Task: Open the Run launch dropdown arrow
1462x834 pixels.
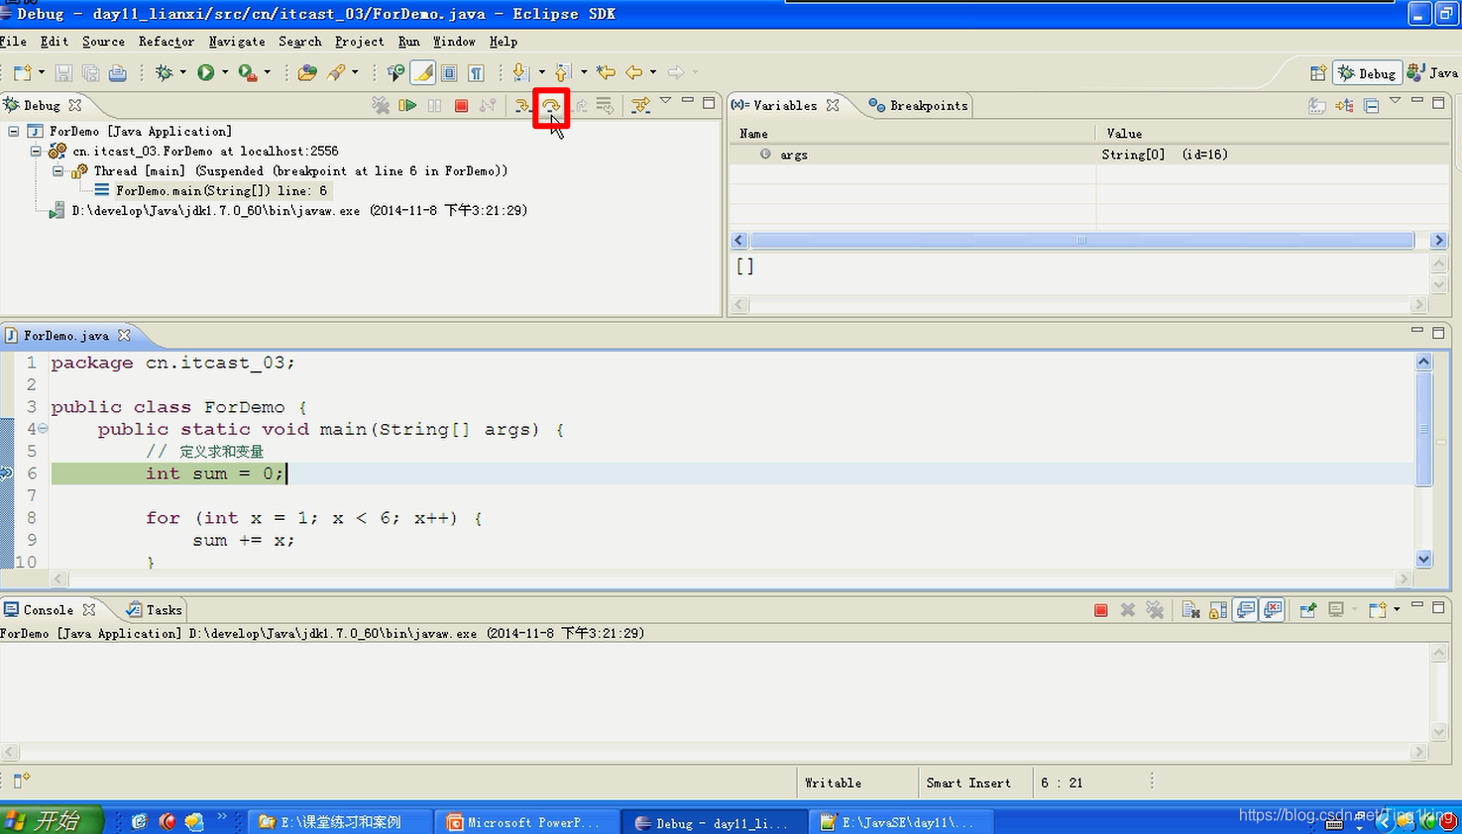Action: [x=225, y=72]
